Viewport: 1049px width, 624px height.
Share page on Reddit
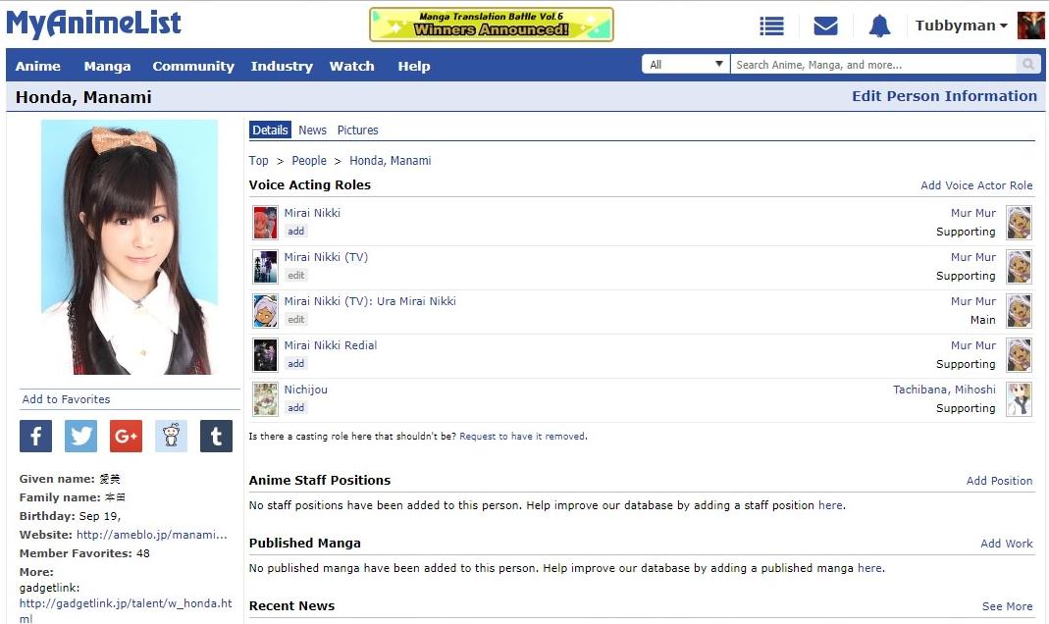(x=171, y=437)
